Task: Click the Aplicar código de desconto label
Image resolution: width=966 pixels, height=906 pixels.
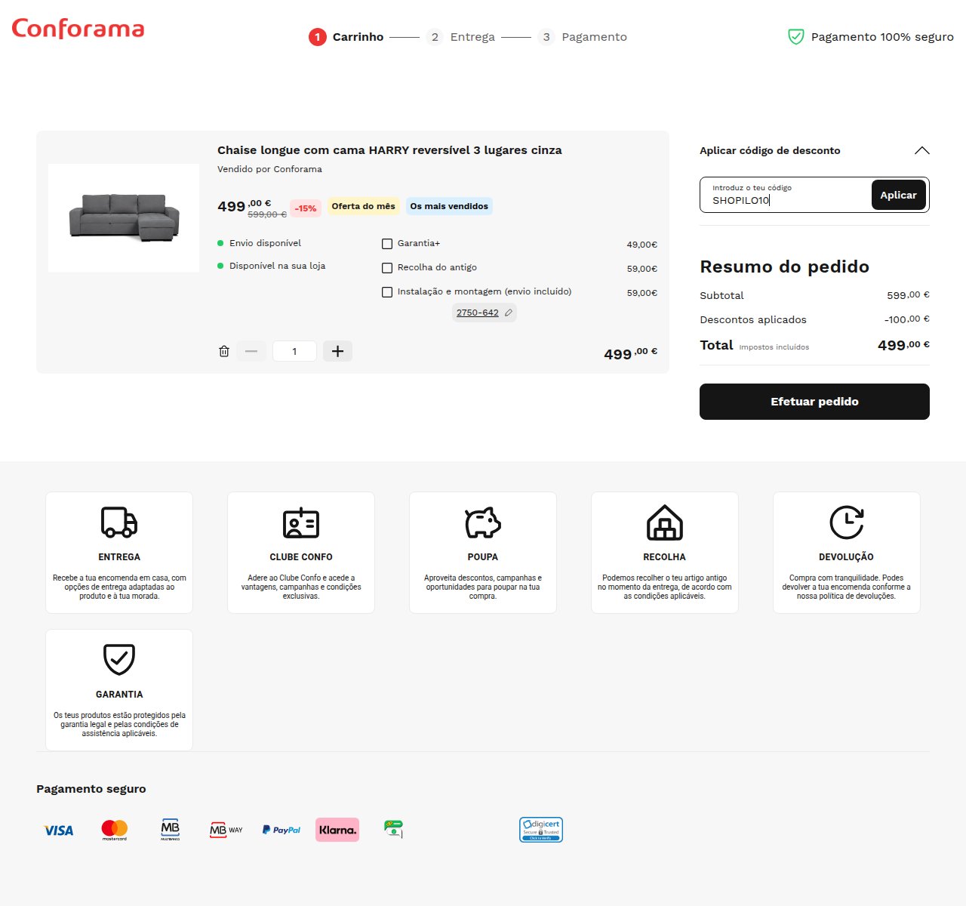Action: pyautogui.click(x=770, y=150)
